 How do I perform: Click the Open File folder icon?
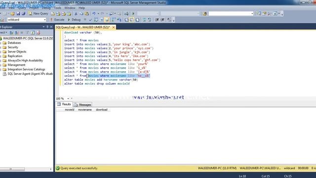pos(12,13)
